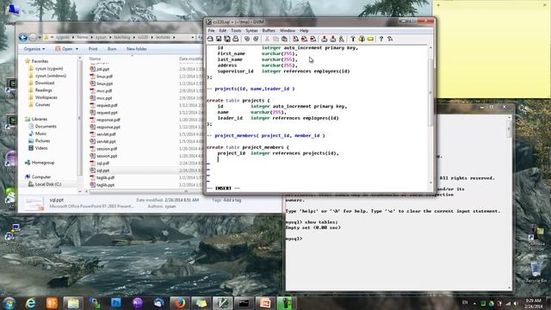Click the GVim Find Next icon
551x310 pixels.
coord(304,39)
